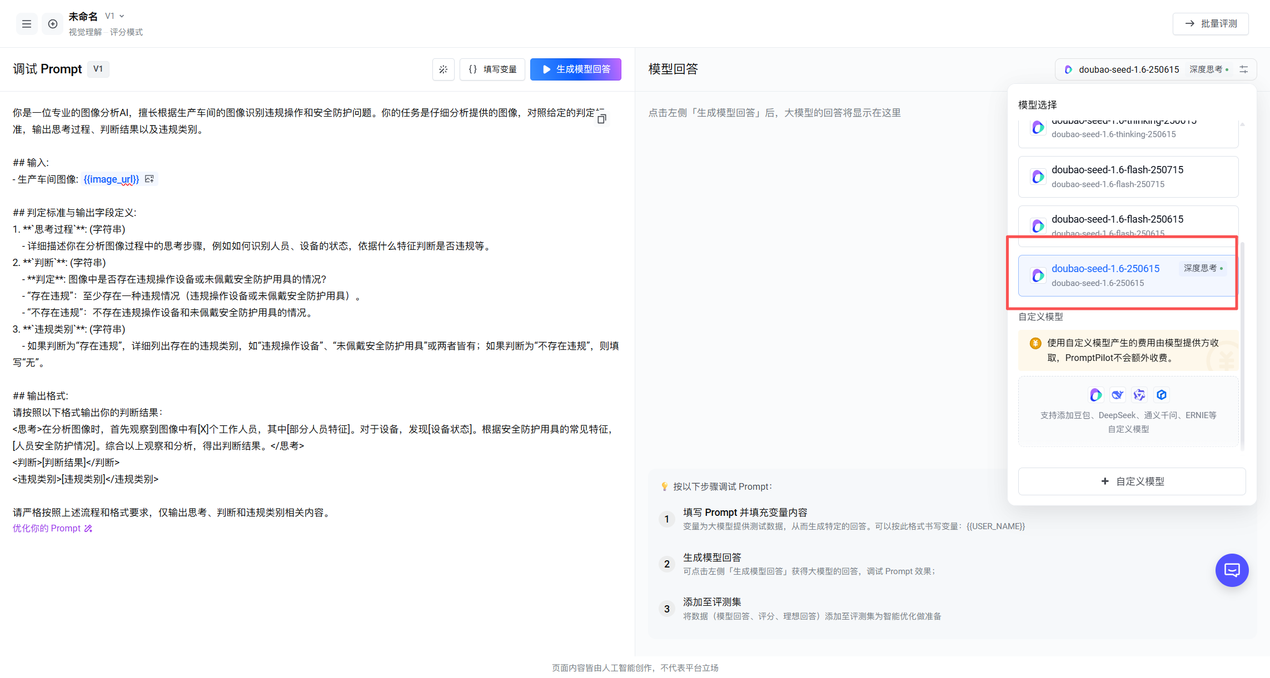Open model parameter settings sliders icon
The width and height of the screenshot is (1270, 678).
click(1244, 69)
